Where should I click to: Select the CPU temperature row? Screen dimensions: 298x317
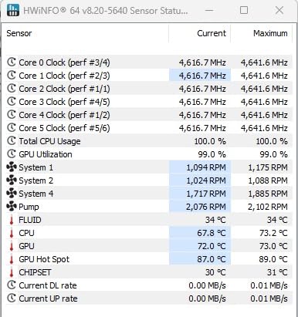[149, 233]
